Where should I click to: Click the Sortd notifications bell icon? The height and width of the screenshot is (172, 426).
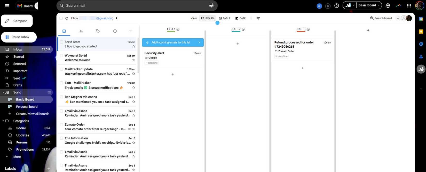coord(328,6)
